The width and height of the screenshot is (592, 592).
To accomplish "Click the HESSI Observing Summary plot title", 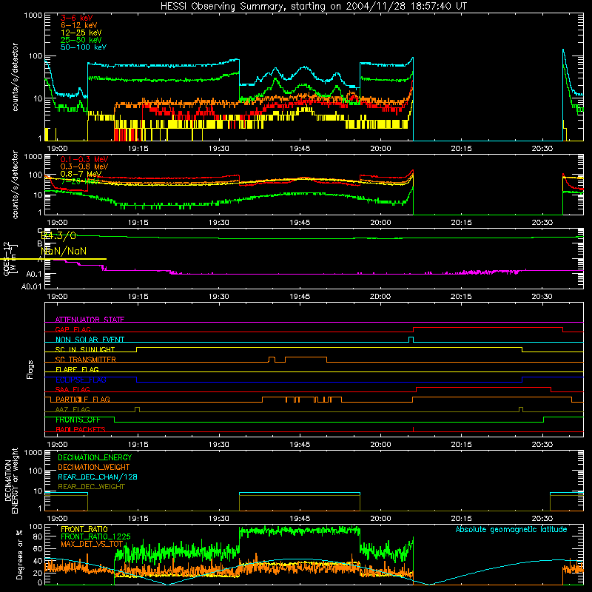I will click(314, 6).
